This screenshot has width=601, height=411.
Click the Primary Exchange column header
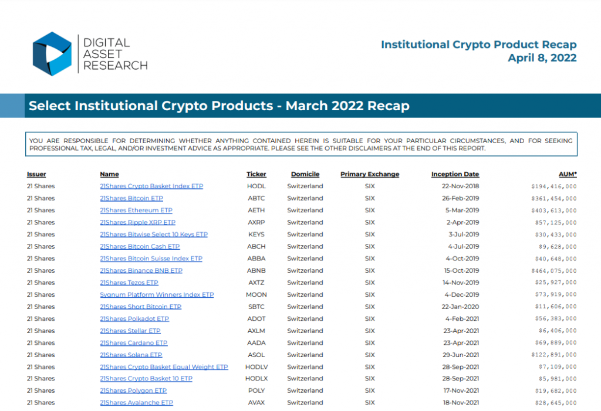pyautogui.click(x=370, y=174)
